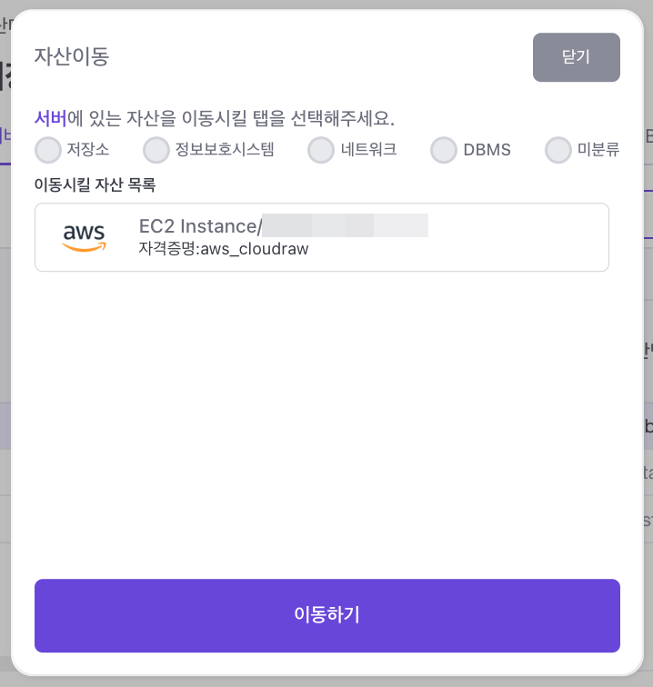
Task: Pick the DBMS radio button circle
Action: pyautogui.click(x=444, y=149)
